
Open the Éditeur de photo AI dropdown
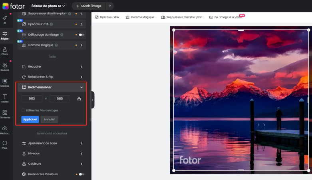tap(48, 6)
